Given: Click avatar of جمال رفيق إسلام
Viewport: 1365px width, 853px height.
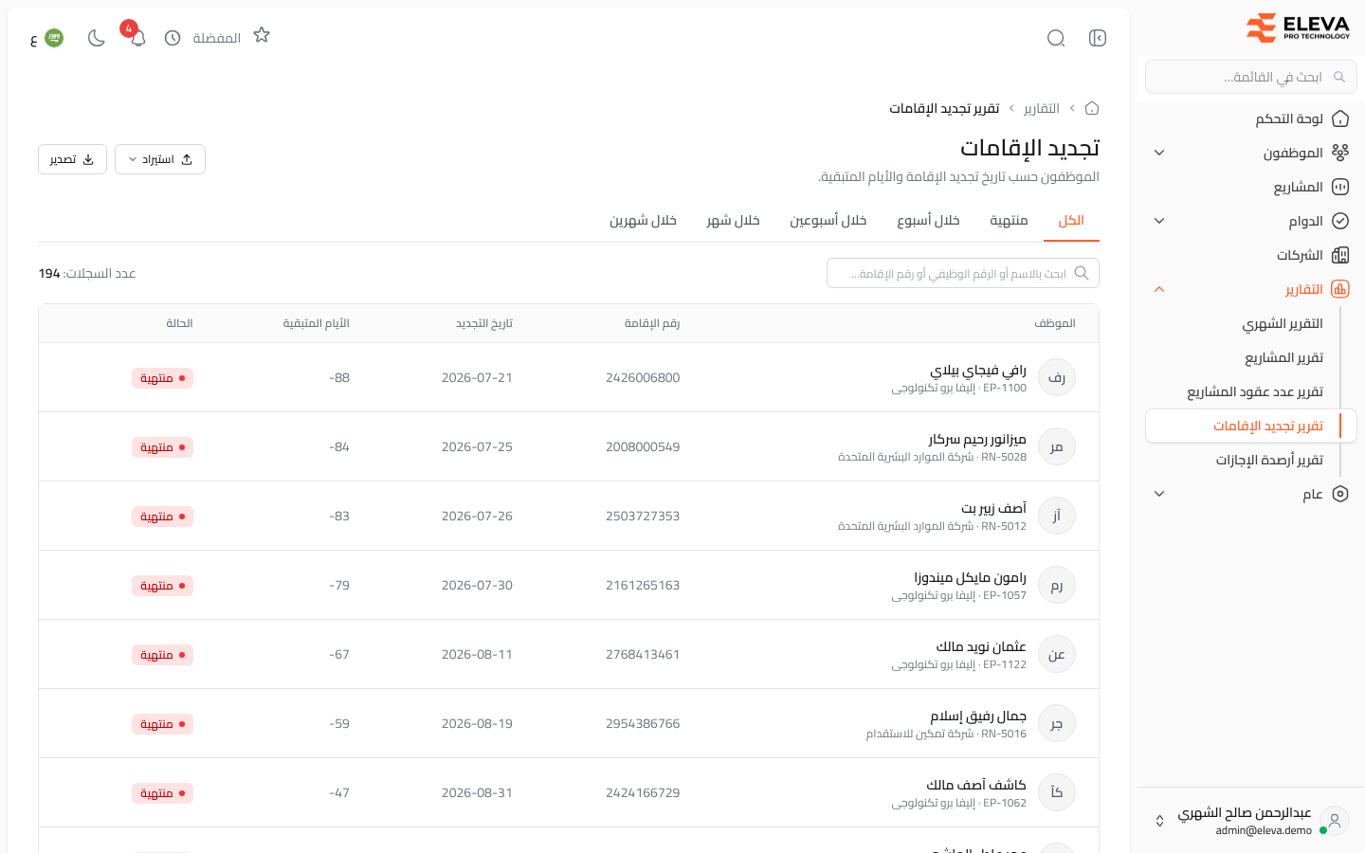Looking at the screenshot, I should pyautogui.click(x=1057, y=723).
